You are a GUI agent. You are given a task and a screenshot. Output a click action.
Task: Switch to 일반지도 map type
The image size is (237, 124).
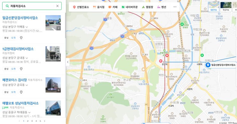click(x=214, y=7)
